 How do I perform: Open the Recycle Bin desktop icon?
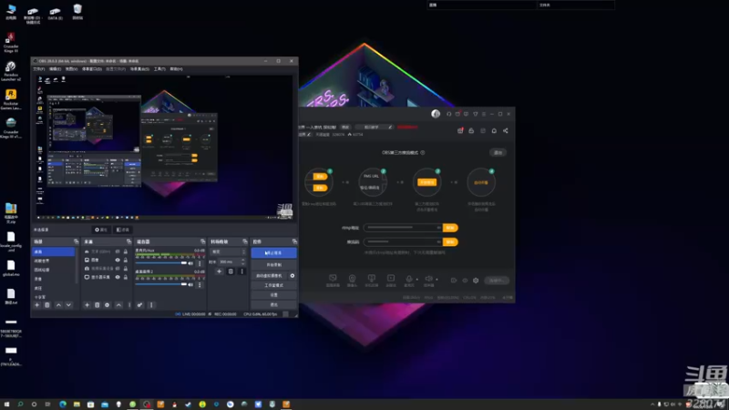[77, 12]
